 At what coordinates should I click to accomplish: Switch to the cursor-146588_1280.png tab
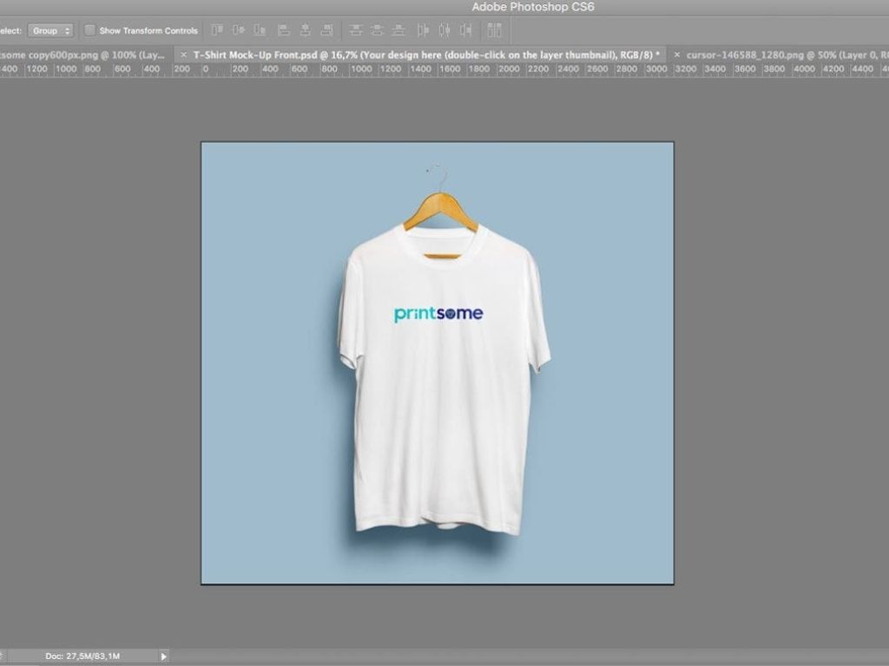[781, 54]
